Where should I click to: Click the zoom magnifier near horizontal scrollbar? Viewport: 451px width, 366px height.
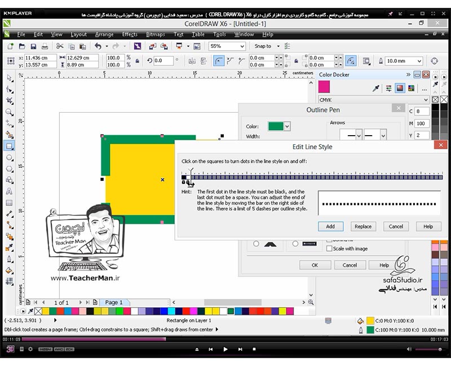pyautogui.click(x=311, y=302)
